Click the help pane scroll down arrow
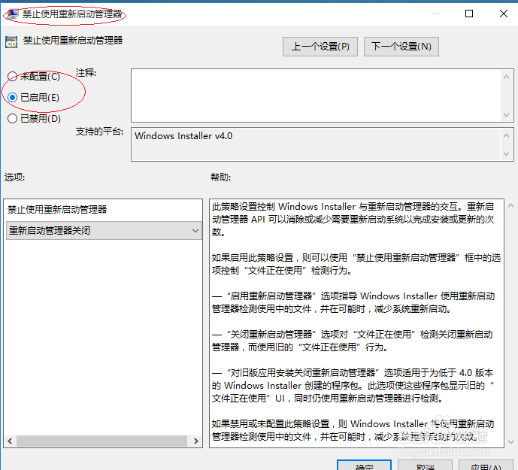The width and height of the screenshot is (518, 470). pyautogui.click(x=510, y=442)
